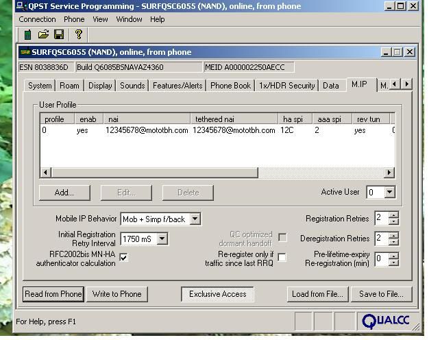Decrease Registration Retries value
This screenshot has height=340, width=429.
393,221
